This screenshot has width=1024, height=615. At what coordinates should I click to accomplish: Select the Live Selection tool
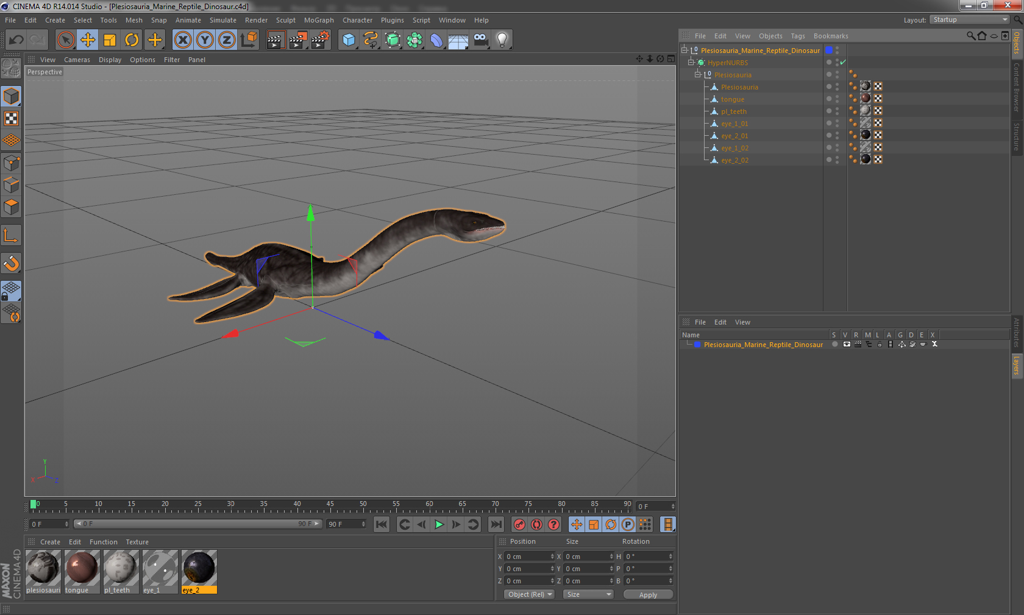click(x=66, y=40)
